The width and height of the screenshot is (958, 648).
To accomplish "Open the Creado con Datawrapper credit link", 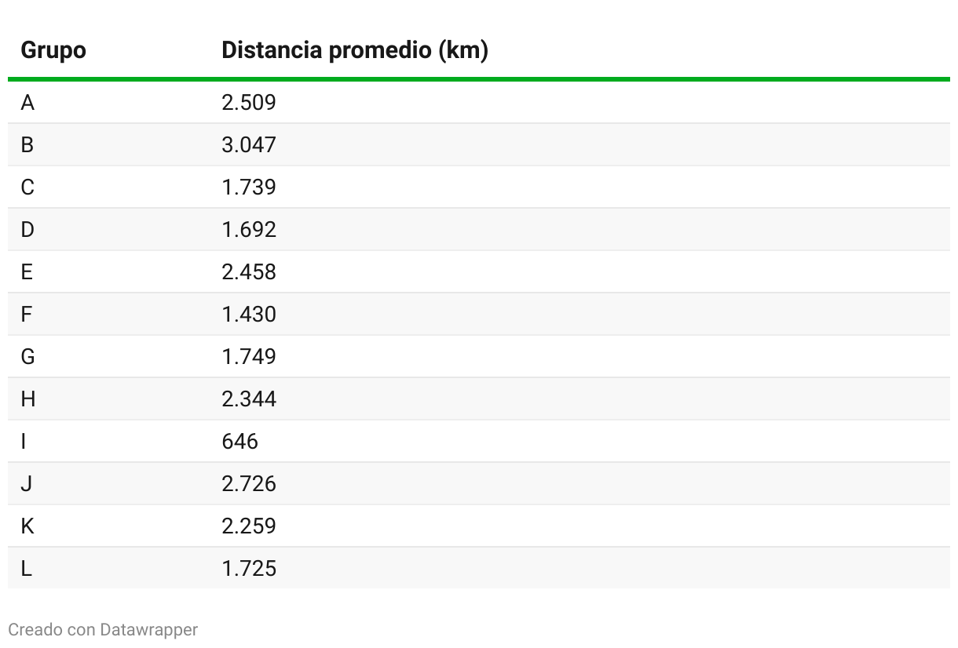I will [103, 629].
